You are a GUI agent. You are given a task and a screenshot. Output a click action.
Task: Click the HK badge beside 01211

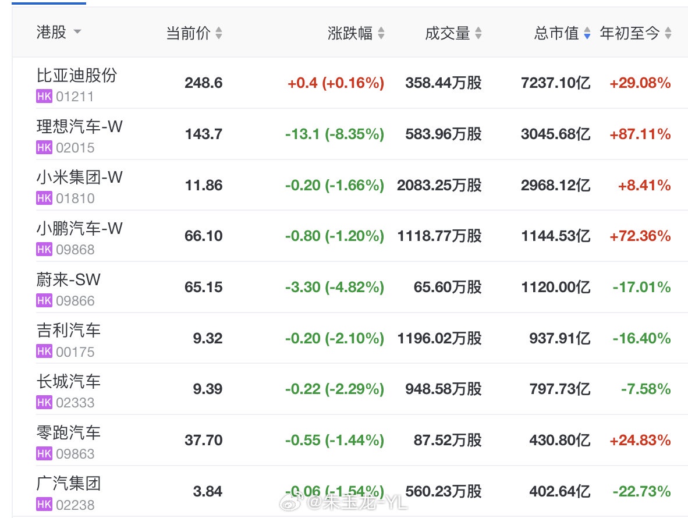[44, 97]
